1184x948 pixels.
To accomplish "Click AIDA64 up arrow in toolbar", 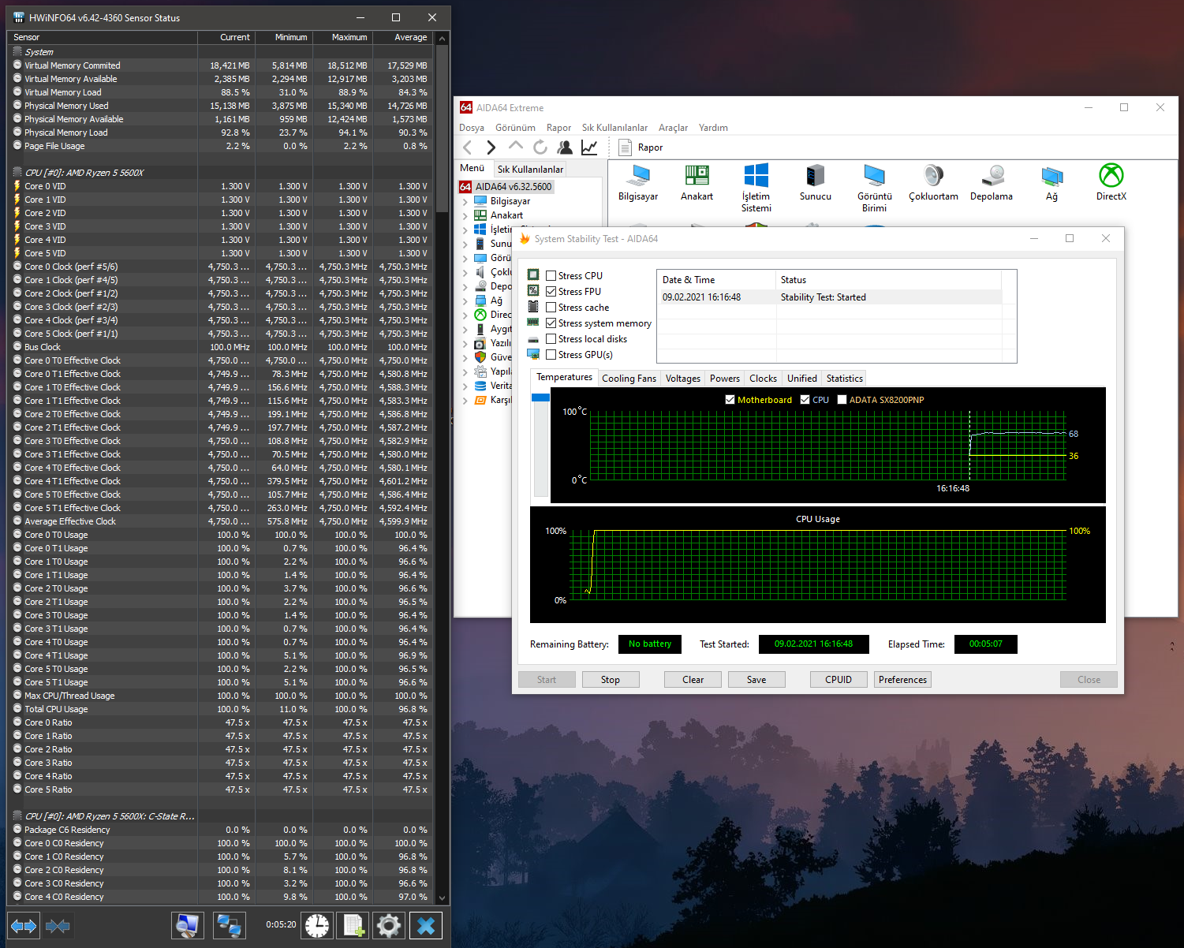I will click(x=515, y=147).
